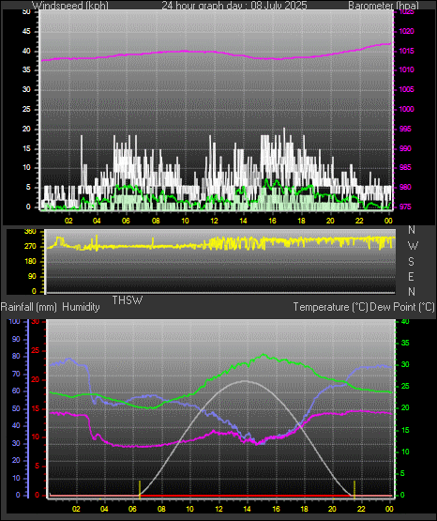The image size is (437, 521).
Task: Click the 'S' wind direction compass letter
Action: (x=412, y=262)
